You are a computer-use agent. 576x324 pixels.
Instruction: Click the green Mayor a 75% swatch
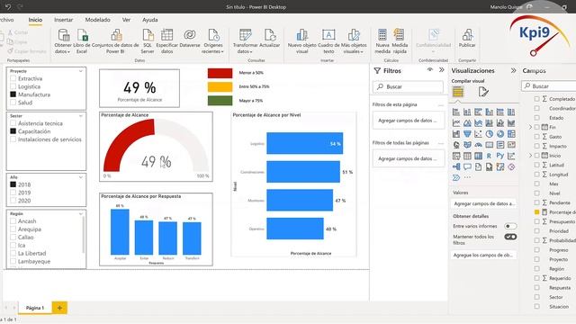point(220,100)
